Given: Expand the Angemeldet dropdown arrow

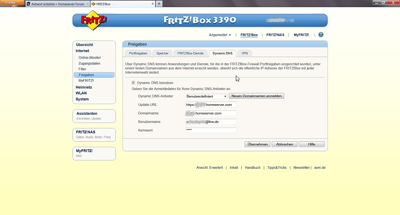Looking at the screenshot, I should (230, 35).
